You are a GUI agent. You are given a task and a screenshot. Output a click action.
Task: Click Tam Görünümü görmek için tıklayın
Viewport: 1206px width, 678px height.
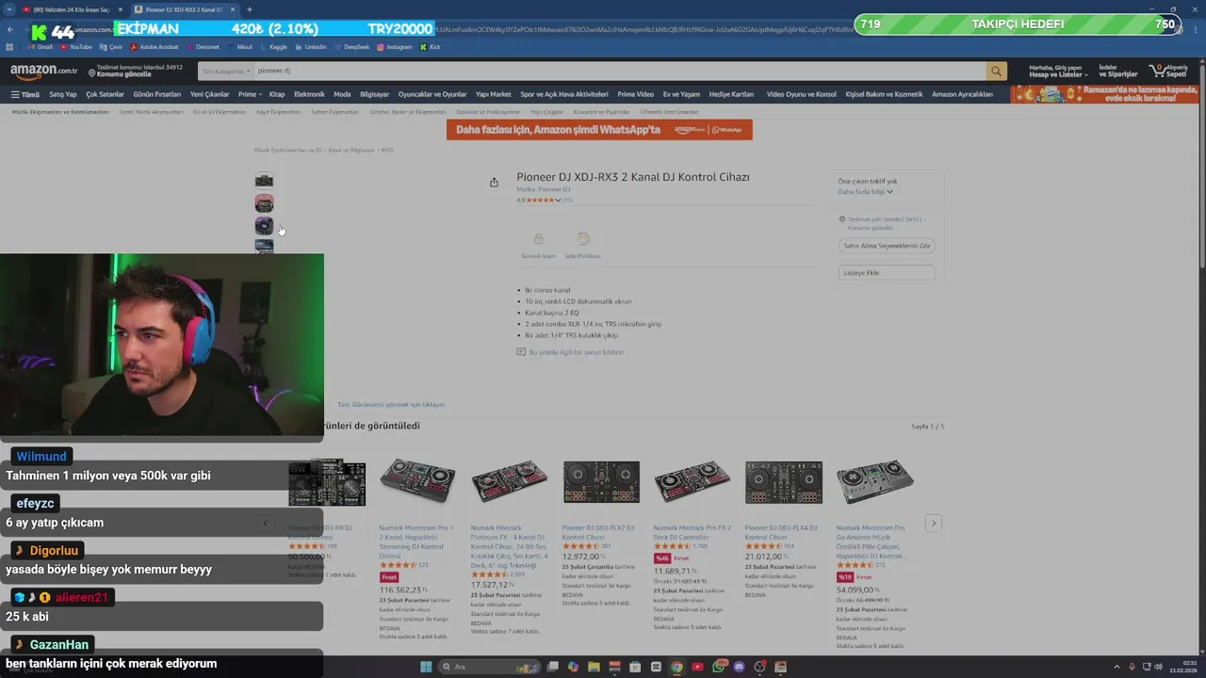pyautogui.click(x=391, y=404)
